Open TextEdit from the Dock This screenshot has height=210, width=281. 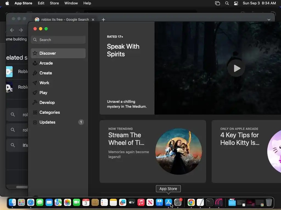tap(200, 203)
